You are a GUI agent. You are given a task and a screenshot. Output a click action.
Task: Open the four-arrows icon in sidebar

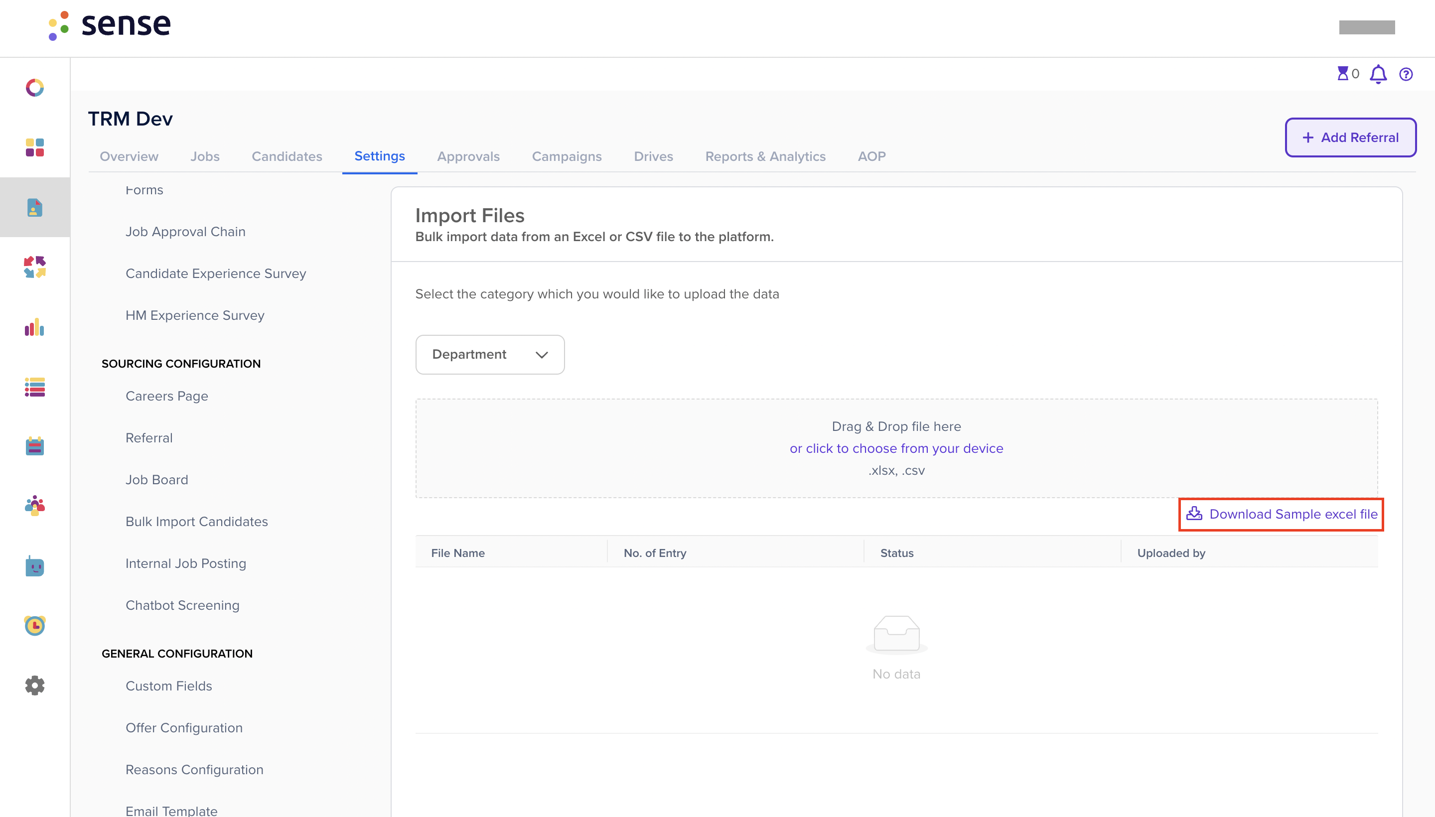tap(35, 267)
